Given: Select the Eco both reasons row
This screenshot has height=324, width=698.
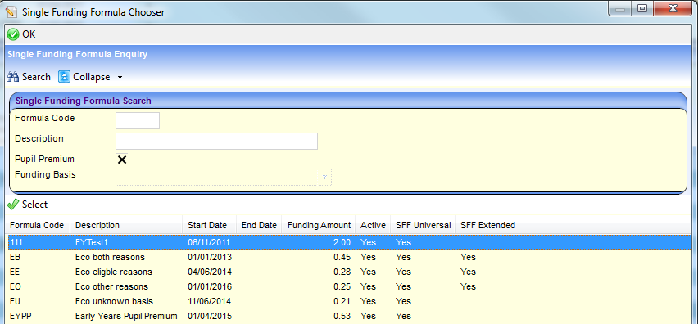Looking at the screenshot, I should (x=349, y=258).
